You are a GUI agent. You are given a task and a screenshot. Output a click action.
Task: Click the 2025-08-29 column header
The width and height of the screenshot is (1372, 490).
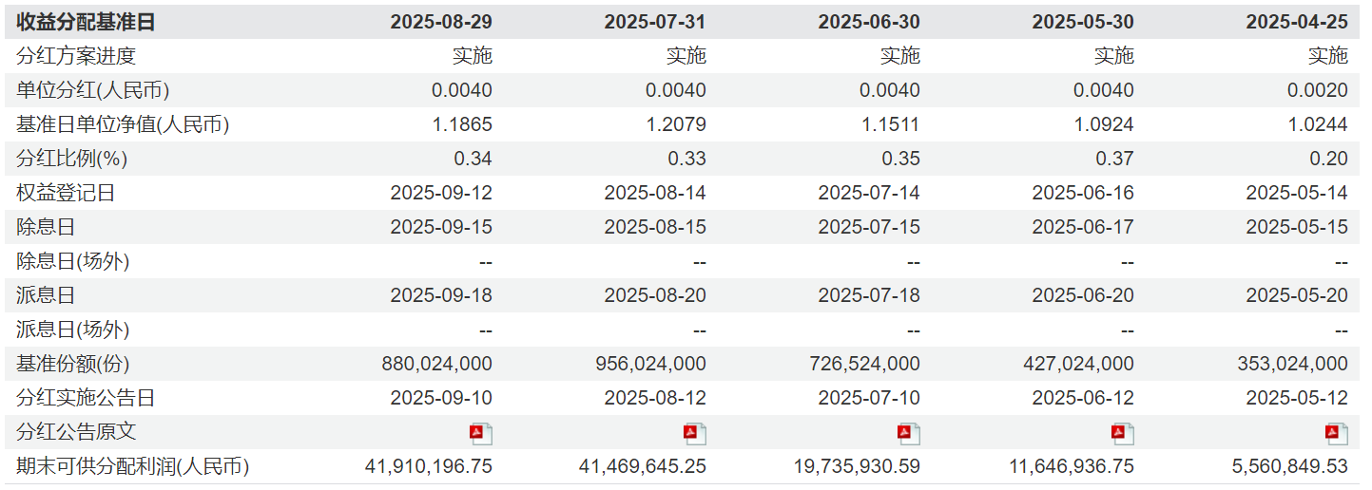tap(441, 22)
